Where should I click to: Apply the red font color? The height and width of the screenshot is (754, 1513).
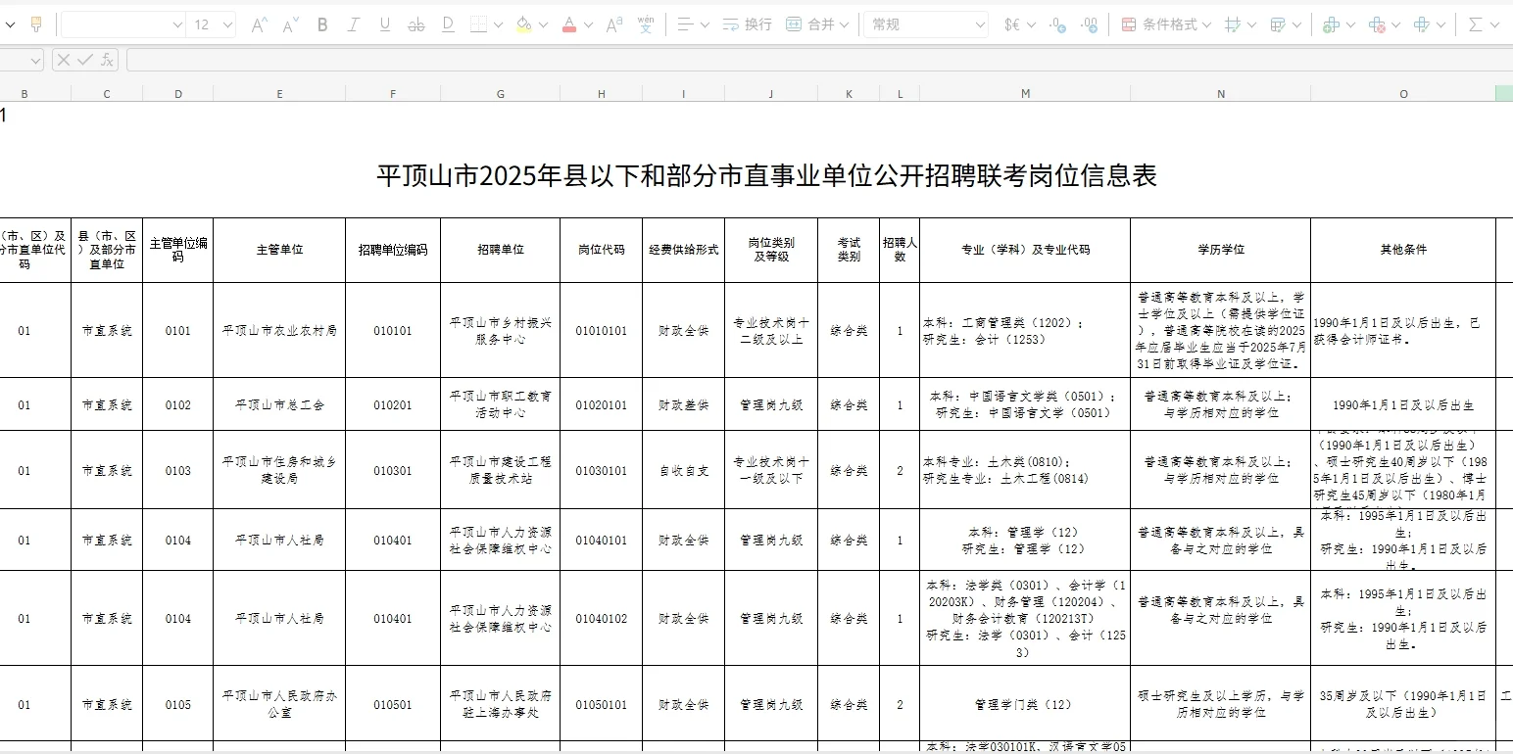(570, 24)
